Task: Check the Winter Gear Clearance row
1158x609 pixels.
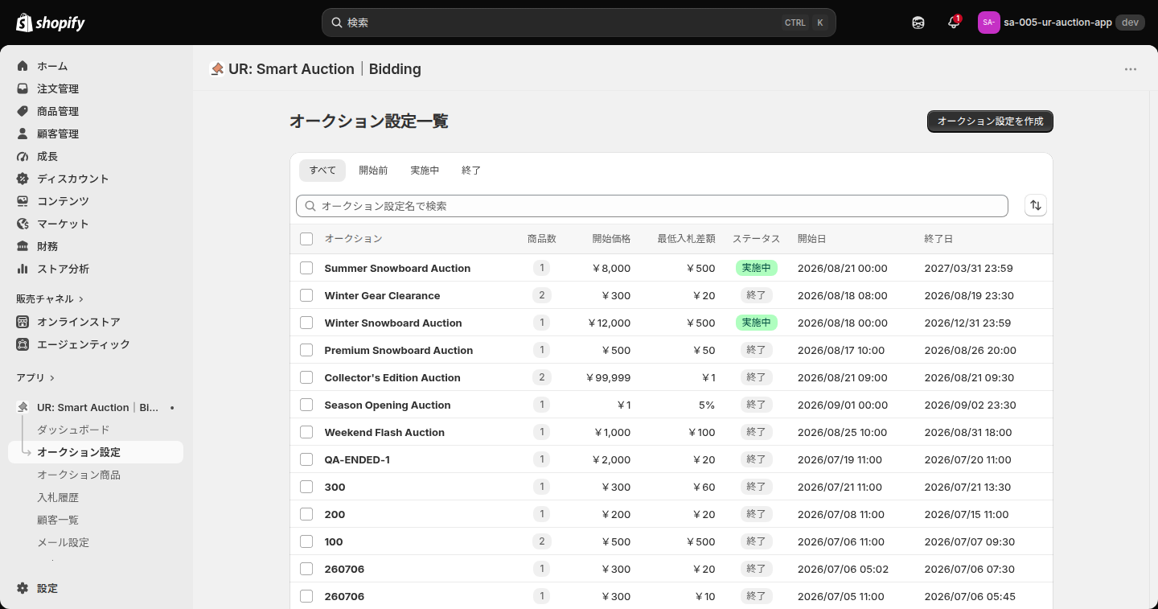Action: tap(306, 295)
